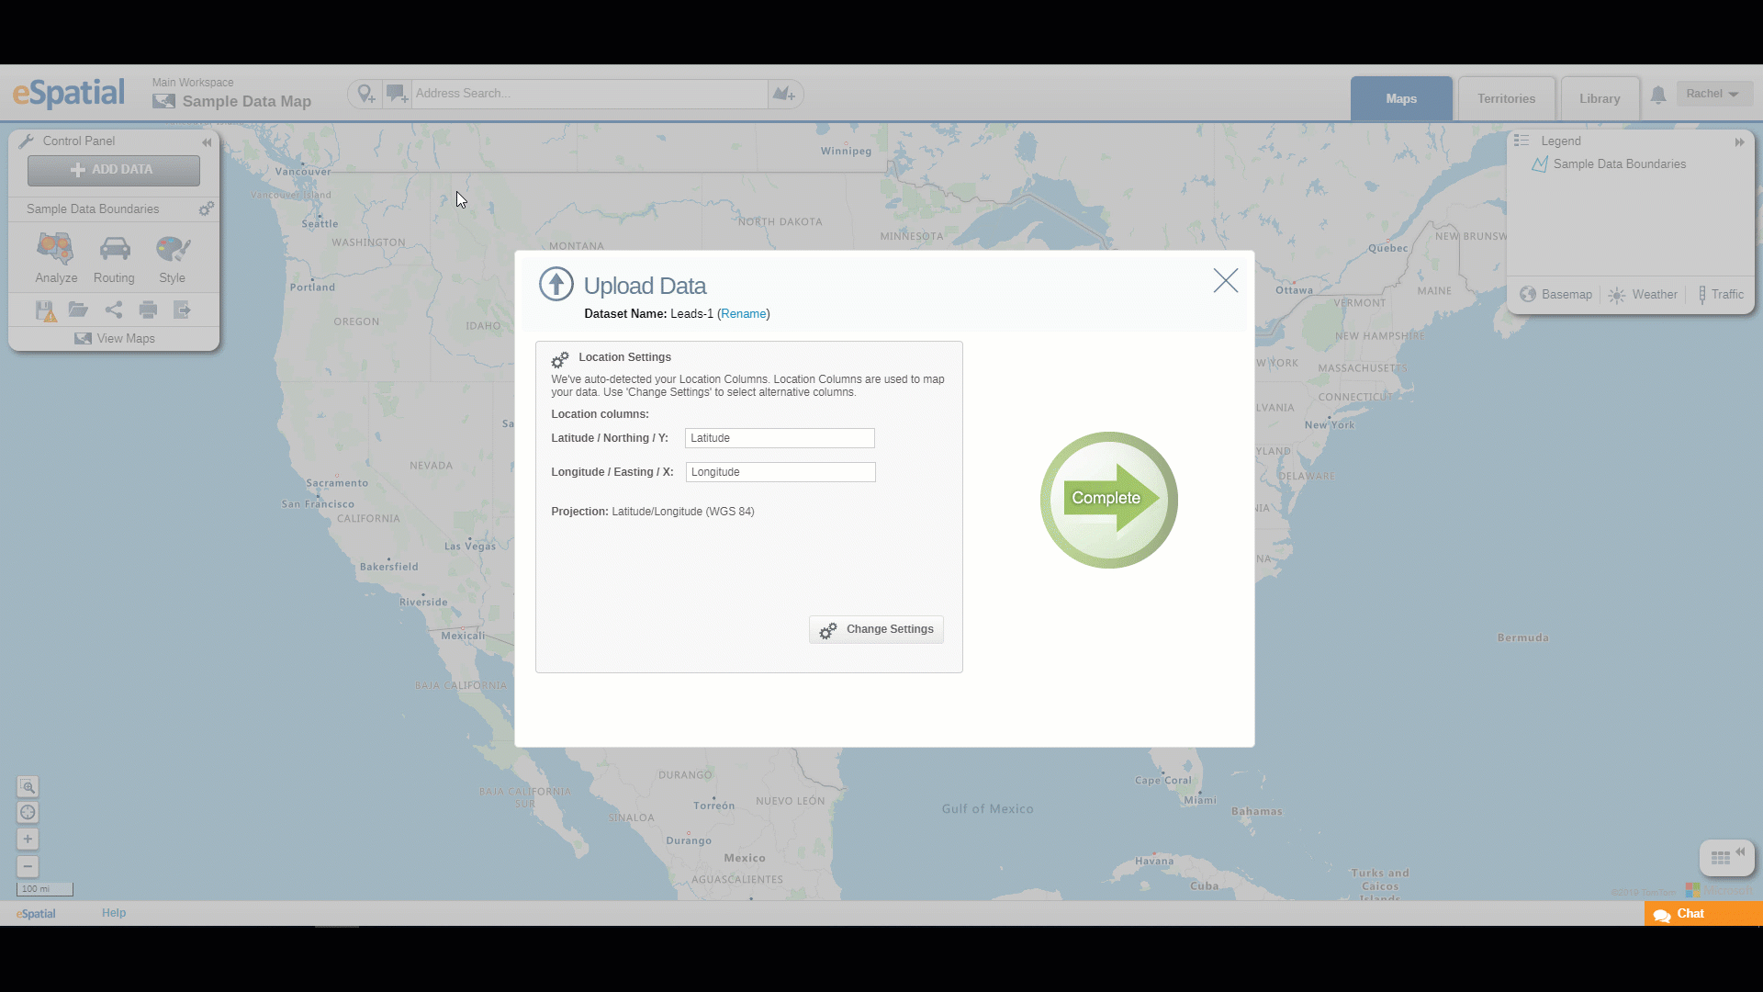Click the Sample Data Boundaries layer name
1763x992 pixels.
coord(93,209)
